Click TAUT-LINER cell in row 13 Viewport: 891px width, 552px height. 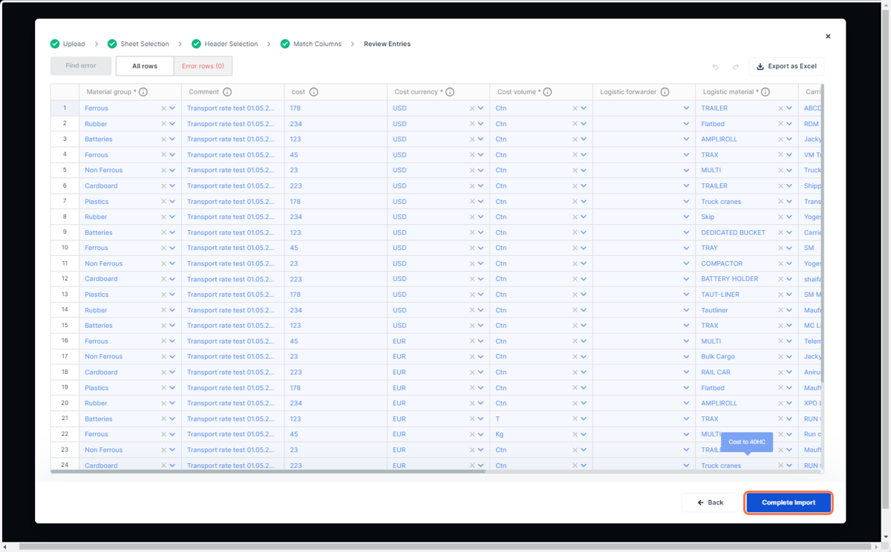(x=746, y=295)
